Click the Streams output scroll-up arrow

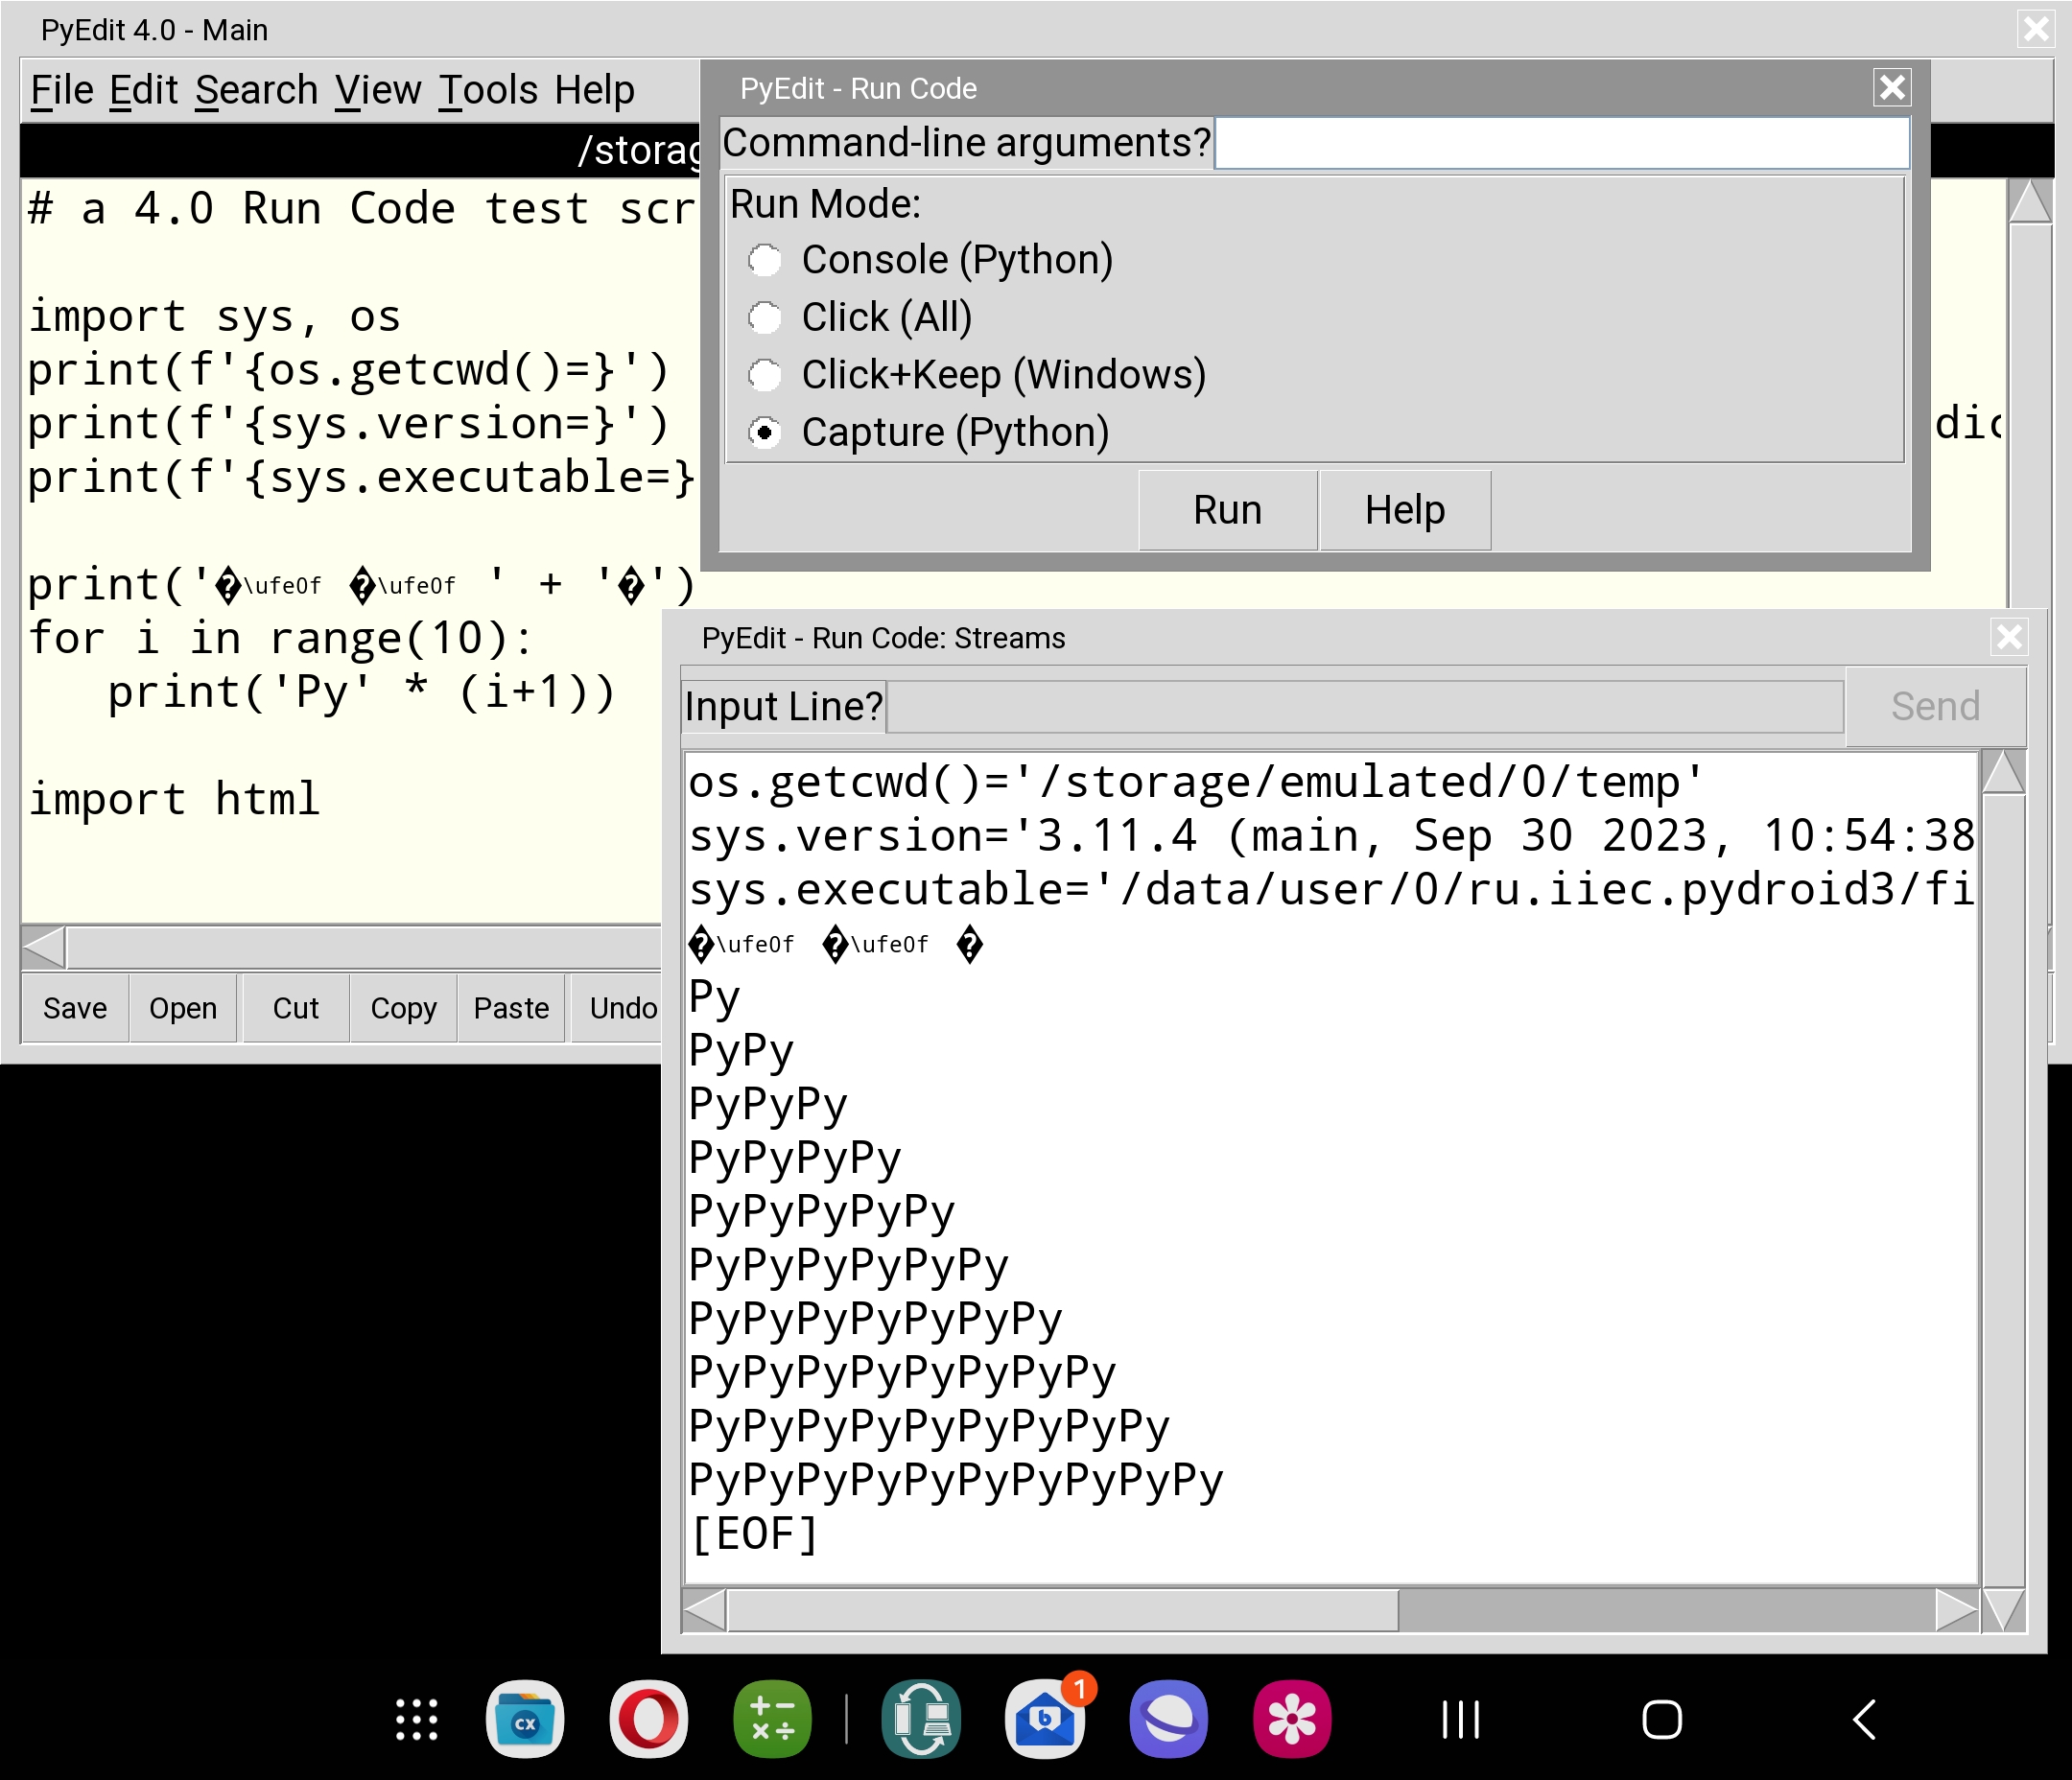[2004, 772]
